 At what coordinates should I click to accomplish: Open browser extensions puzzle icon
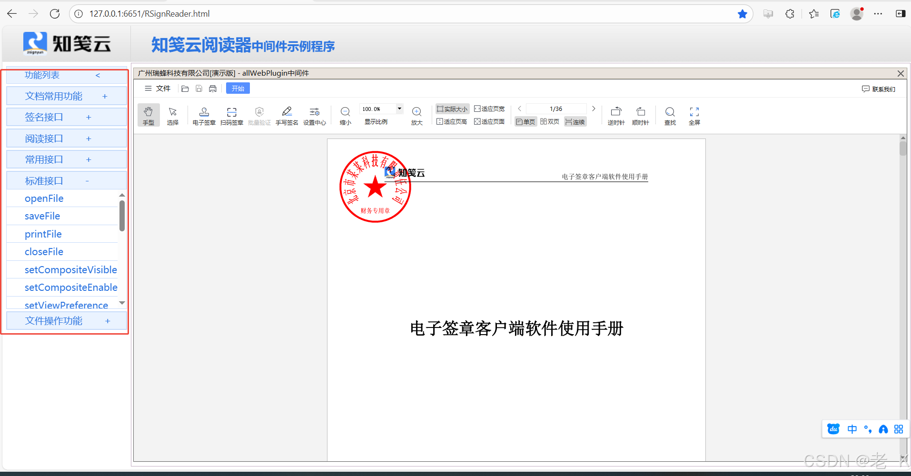click(x=790, y=14)
